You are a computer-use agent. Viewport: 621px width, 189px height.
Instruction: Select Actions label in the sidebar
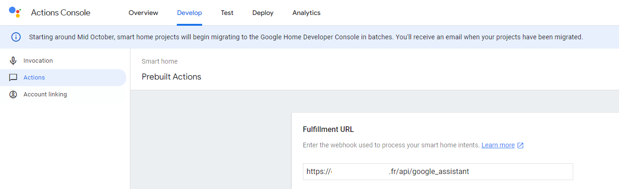coord(34,78)
